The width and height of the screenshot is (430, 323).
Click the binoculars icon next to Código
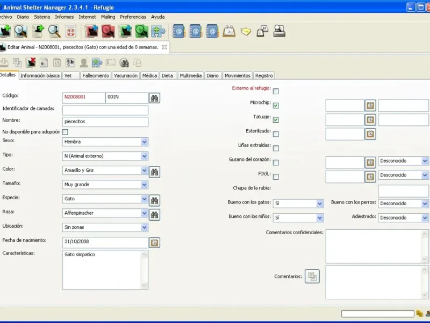(154, 98)
